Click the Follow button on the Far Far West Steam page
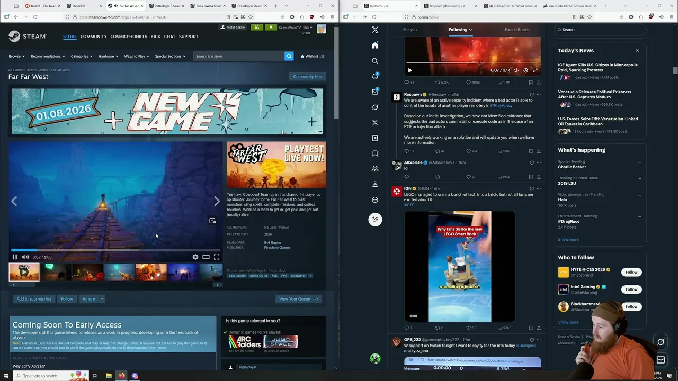This screenshot has width=678, height=381. coord(67,299)
